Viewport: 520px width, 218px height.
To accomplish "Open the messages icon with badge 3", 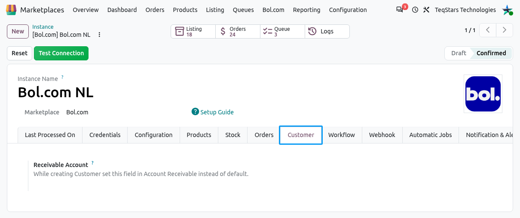I will coord(400,9).
